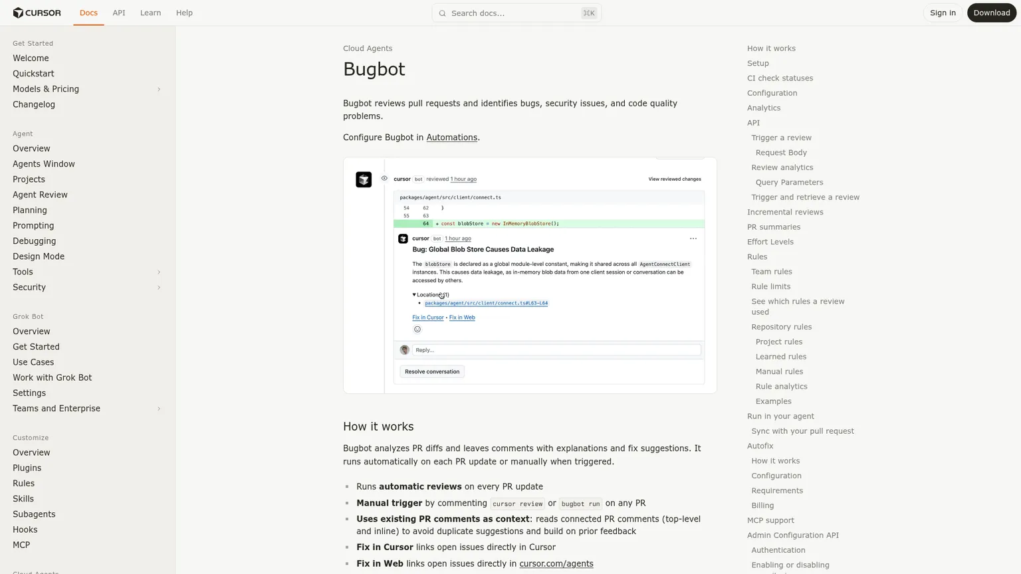Open Projects in the sidebar
Image resolution: width=1021 pixels, height=574 pixels.
tap(29, 179)
